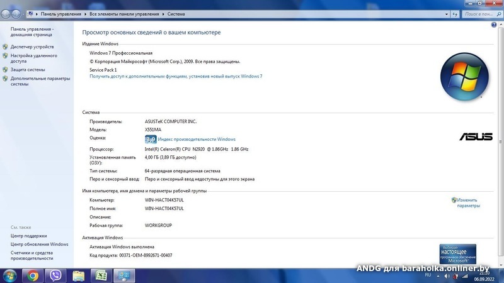Expand arrow after Панель управления breadcrumb
The image size is (504, 283).
point(85,14)
